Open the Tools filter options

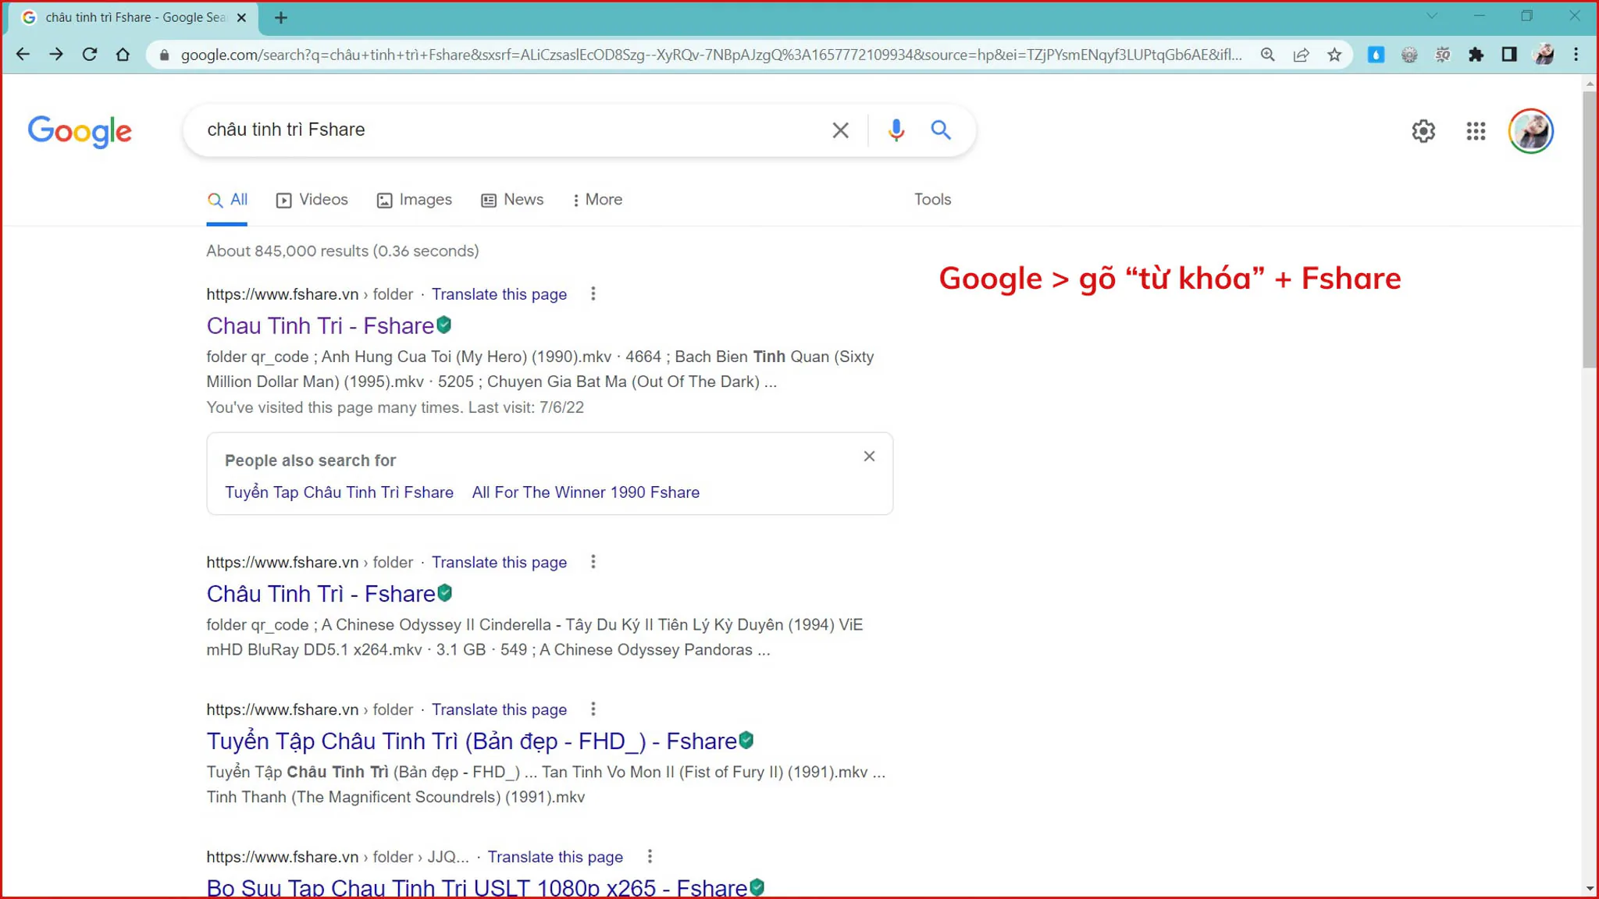pyautogui.click(x=932, y=200)
